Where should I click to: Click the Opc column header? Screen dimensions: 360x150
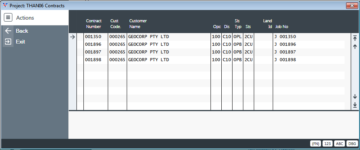[217, 27]
